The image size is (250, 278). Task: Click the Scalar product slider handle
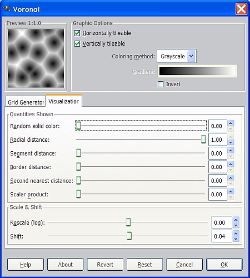[x=78, y=194]
